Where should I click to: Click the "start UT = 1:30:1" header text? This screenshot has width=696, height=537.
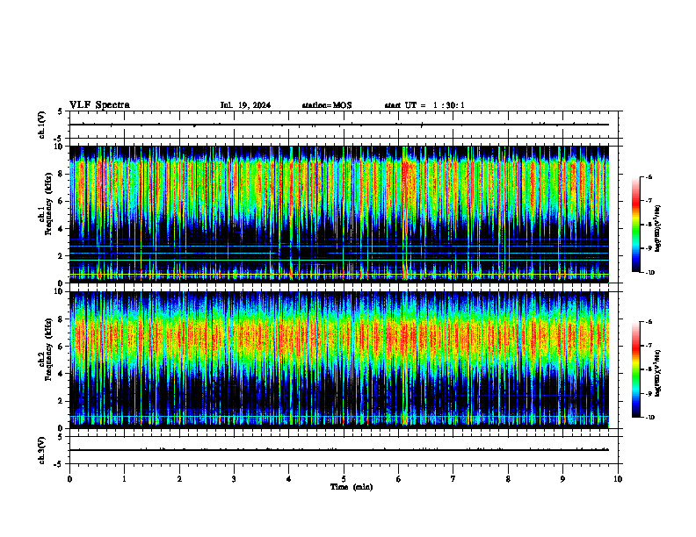tap(424, 105)
